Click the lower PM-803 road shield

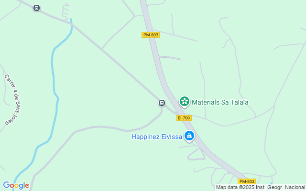click(x=247, y=181)
